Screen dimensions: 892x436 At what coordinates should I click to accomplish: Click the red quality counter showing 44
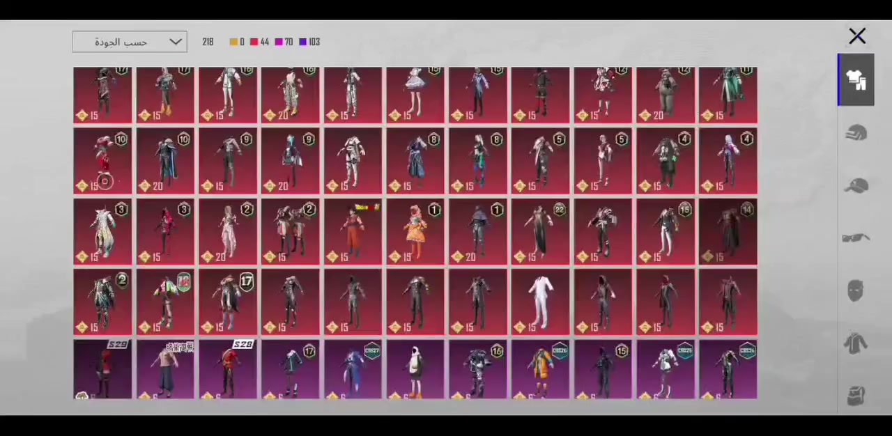coord(259,42)
